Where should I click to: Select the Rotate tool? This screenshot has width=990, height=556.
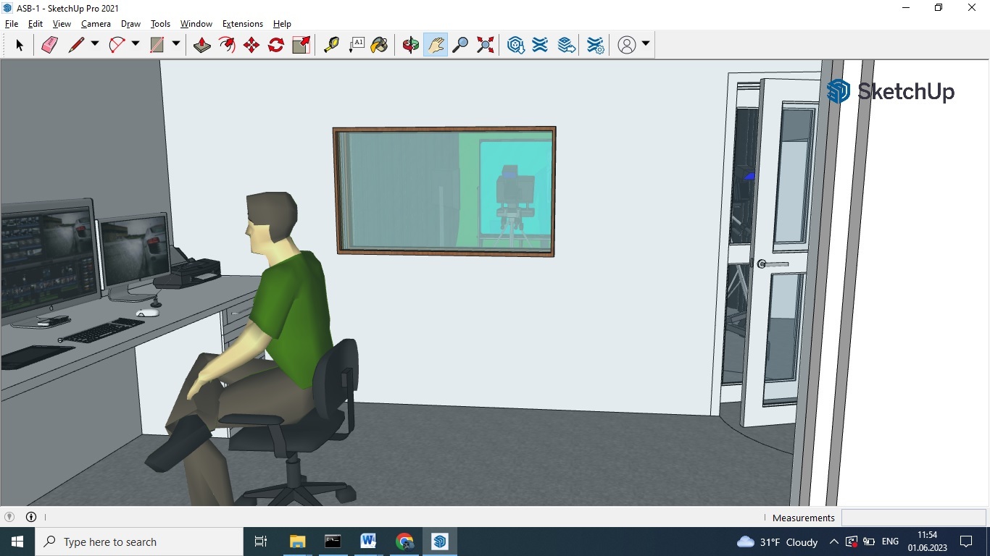point(276,45)
